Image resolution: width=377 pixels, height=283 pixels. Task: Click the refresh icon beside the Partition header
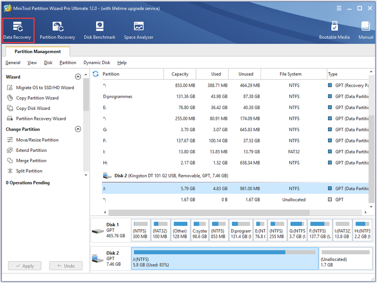[96, 74]
